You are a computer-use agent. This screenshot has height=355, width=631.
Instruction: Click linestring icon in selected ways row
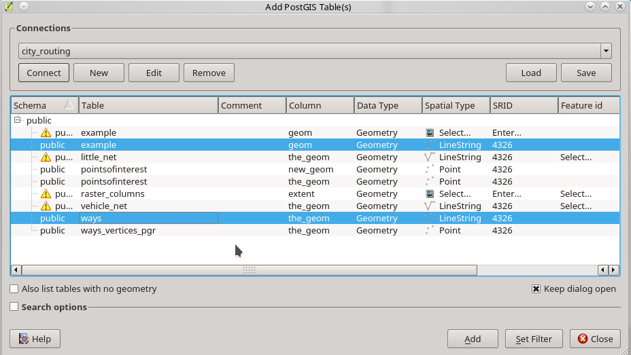[430, 218]
